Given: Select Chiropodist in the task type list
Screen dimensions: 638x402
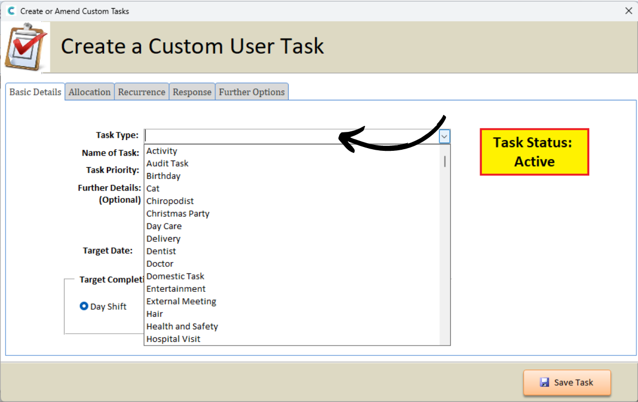Looking at the screenshot, I should [x=170, y=201].
